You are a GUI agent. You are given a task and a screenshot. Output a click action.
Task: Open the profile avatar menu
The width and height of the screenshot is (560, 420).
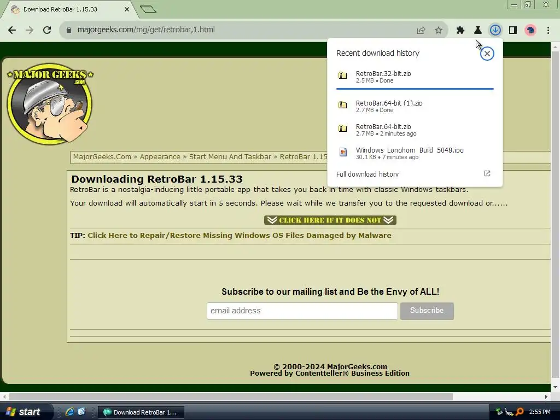[x=530, y=31]
